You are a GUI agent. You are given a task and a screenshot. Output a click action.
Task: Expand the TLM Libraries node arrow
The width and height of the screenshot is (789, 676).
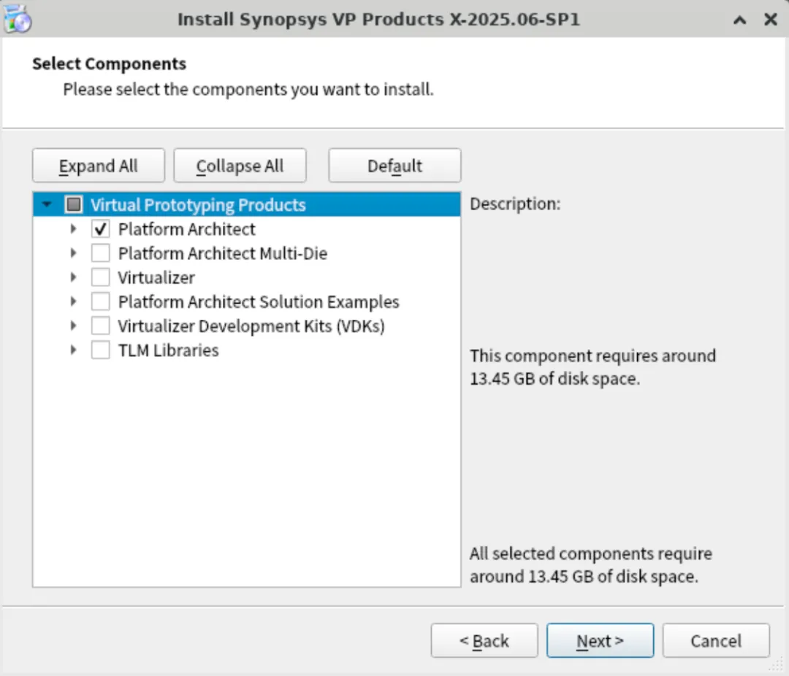(x=74, y=350)
